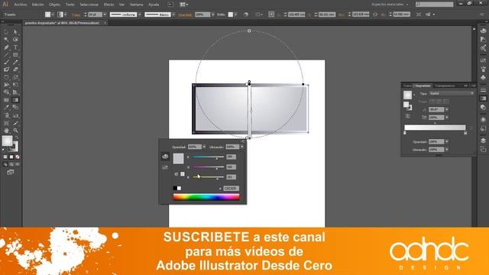Select the Pen tool
Viewport: 489px width, 275px height.
[x=6, y=47]
